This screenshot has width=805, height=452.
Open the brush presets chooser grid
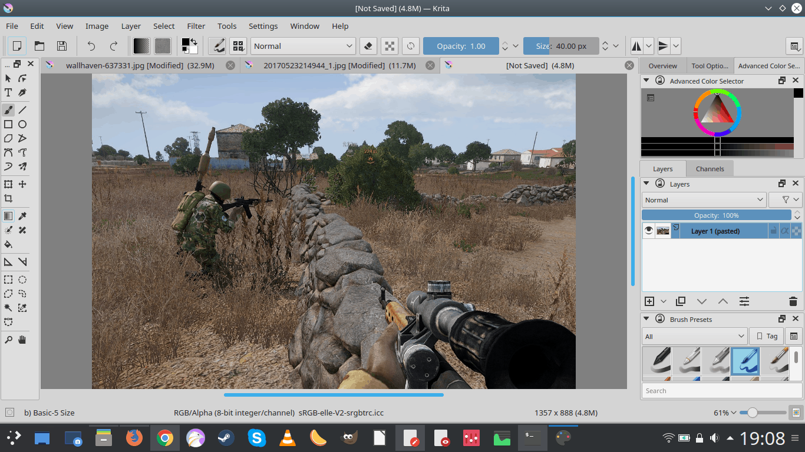(238, 46)
